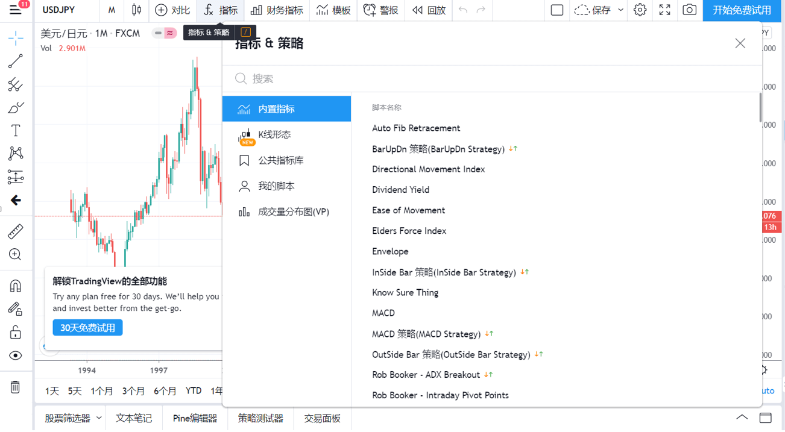Viewport: 785px width, 432px height.
Task: Add Know Sure Thing indicator
Action: point(405,293)
